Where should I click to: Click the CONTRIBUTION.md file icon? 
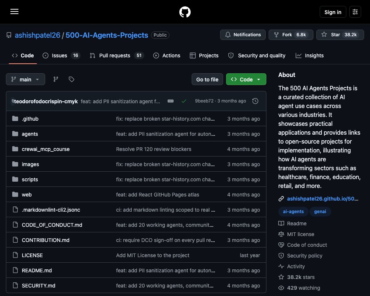[15, 240]
